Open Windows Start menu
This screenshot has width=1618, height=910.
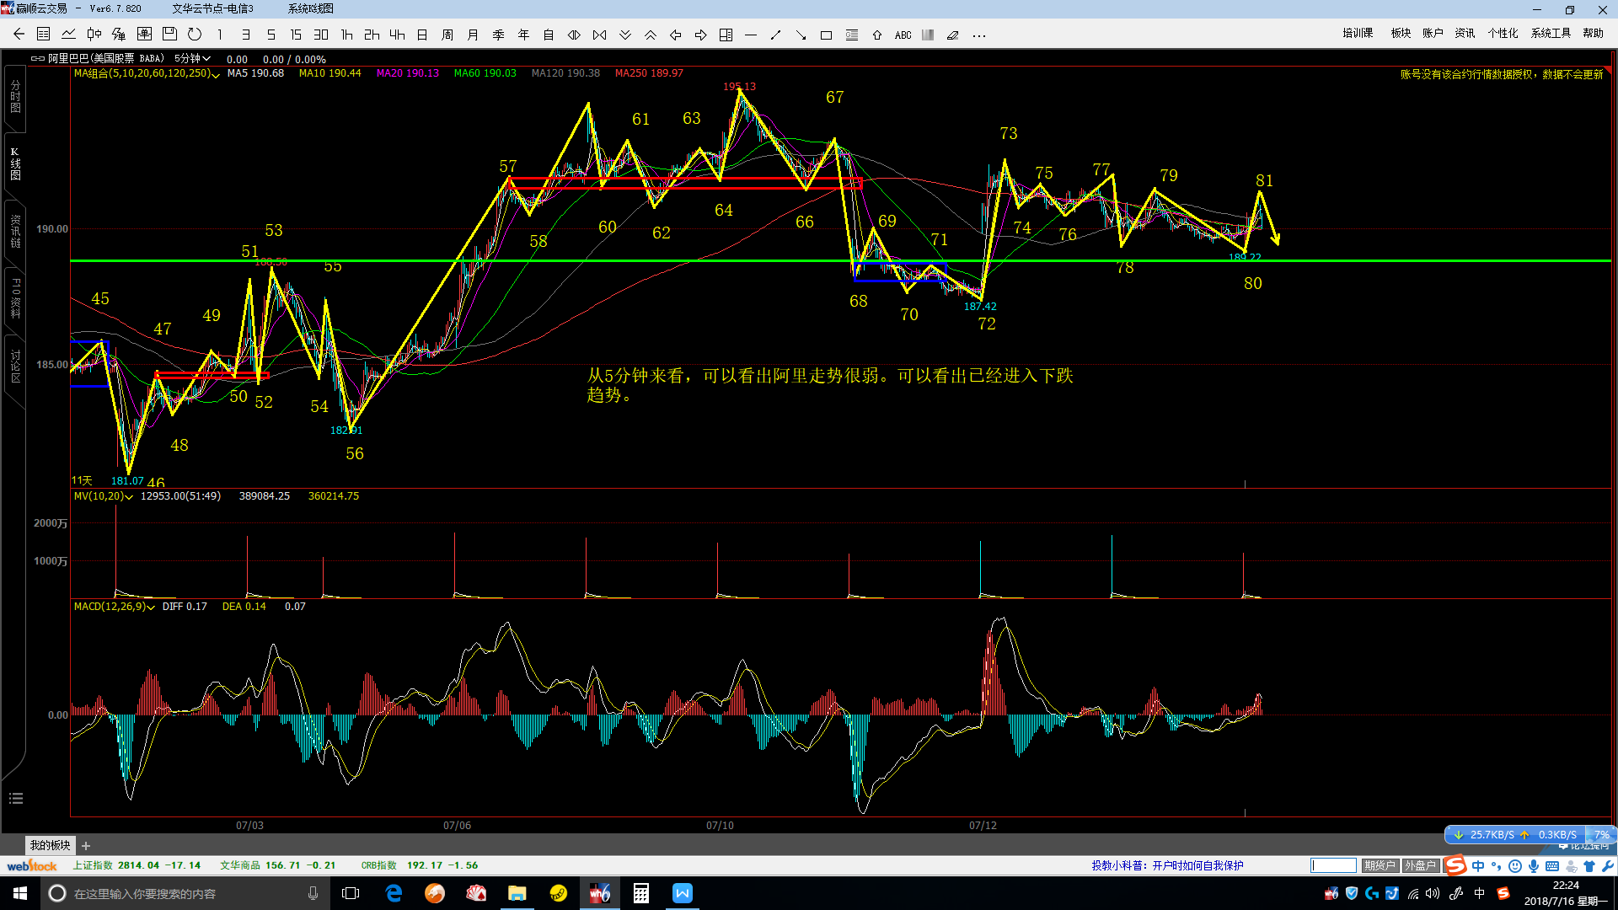[20, 893]
